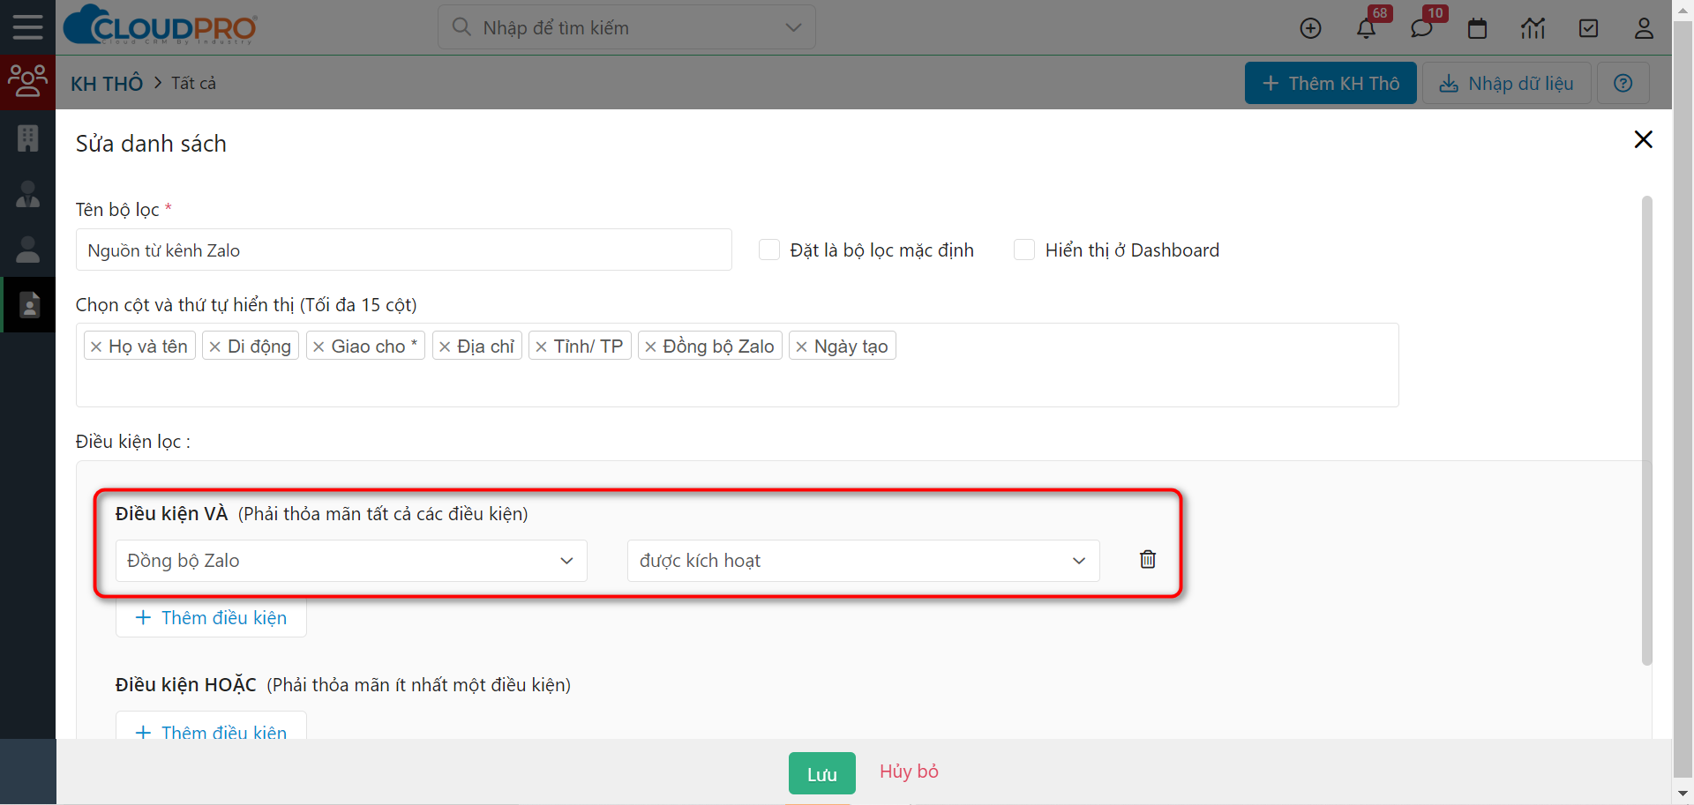
Task: Open the tasks checkmark icon
Action: point(1588,28)
